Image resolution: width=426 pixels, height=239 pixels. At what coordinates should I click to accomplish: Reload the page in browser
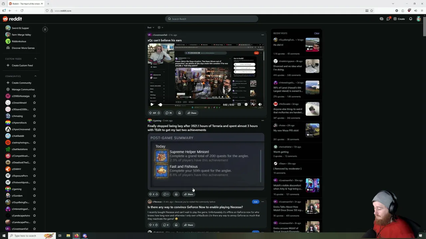(22, 11)
